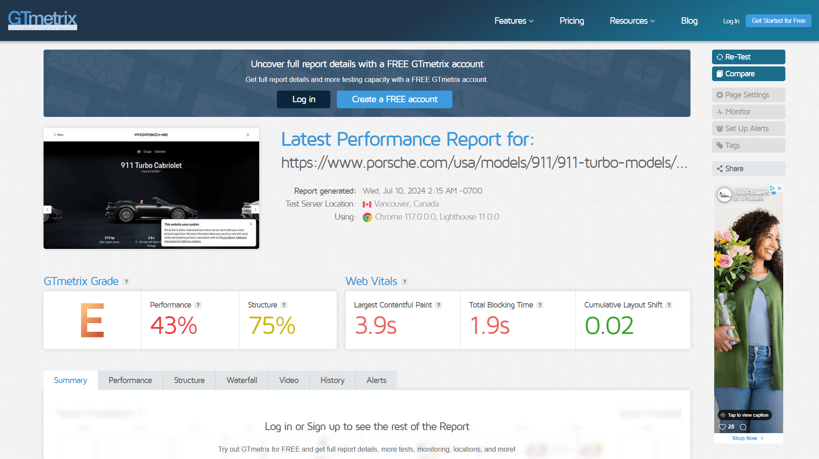Open the Pricing page
Screen dimensions: 819x459
coord(571,21)
